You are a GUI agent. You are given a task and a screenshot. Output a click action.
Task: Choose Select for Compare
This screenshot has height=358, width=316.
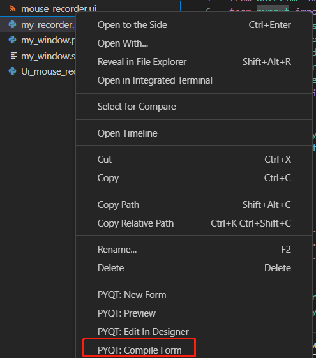tap(194, 107)
